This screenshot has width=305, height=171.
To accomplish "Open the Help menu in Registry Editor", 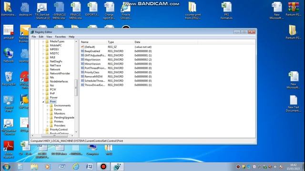I will pyautogui.click(x=71, y=37).
